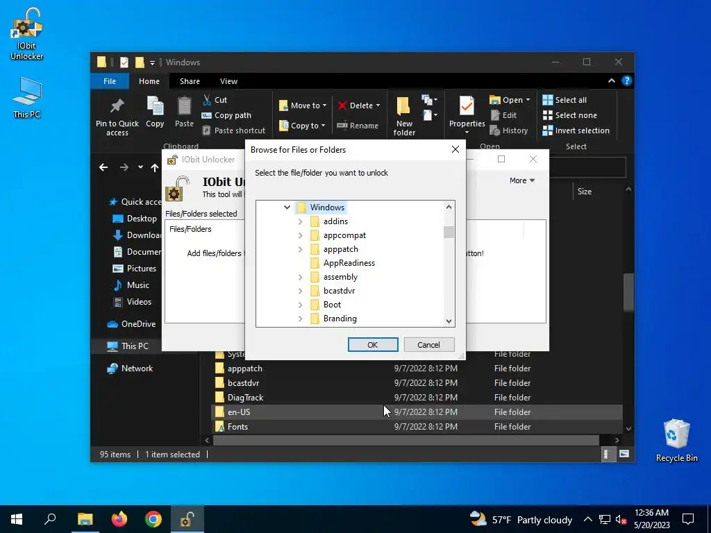Select Pictures in navigation pane

pos(134,269)
